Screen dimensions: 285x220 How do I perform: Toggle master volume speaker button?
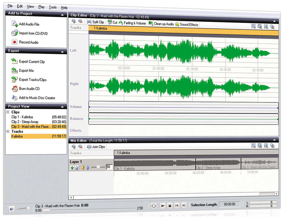tap(11, 209)
